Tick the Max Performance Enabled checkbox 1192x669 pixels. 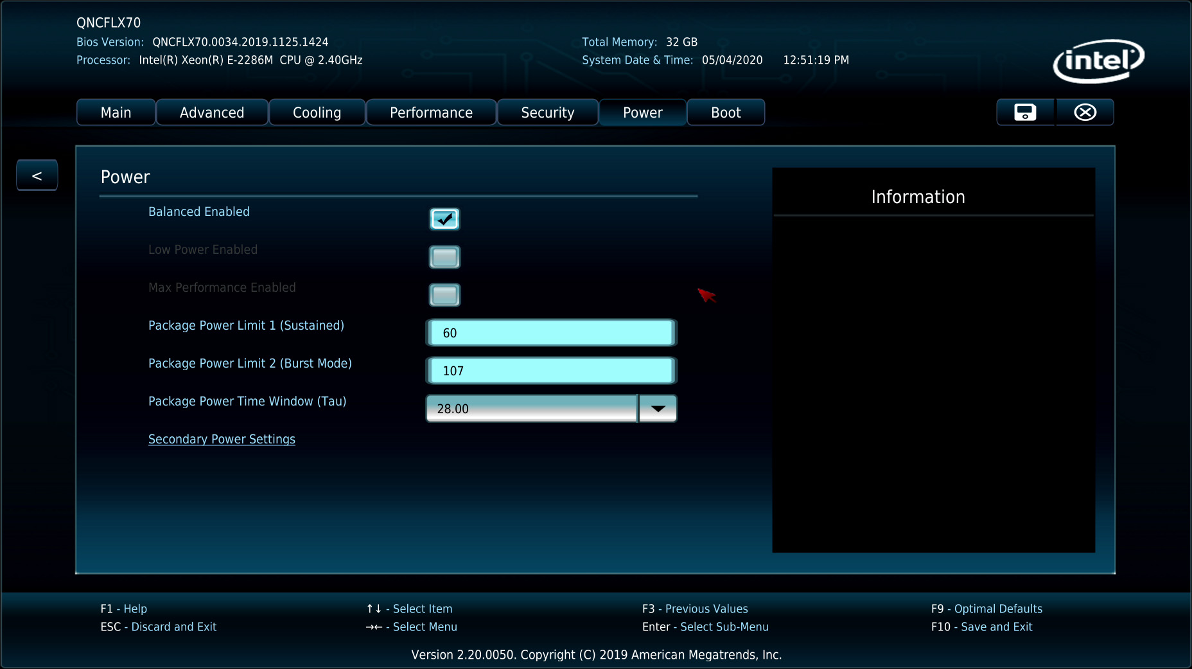(x=444, y=295)
